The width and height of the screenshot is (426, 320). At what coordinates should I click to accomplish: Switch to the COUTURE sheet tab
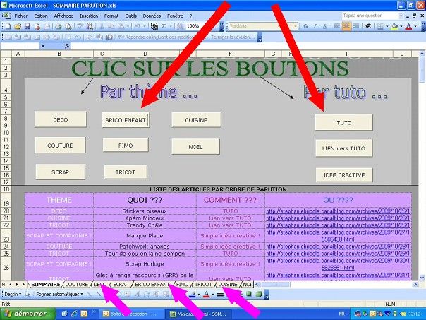(77, 284)
